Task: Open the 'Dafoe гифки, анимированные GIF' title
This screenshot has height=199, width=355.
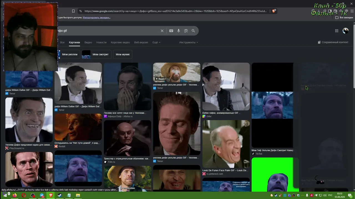Action: click(221, 113)
